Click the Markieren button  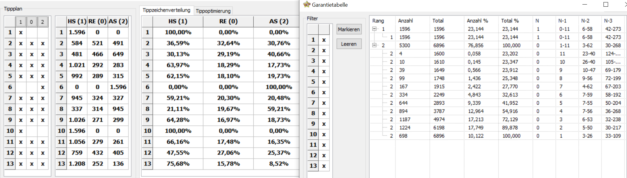[x=349, y=29]
